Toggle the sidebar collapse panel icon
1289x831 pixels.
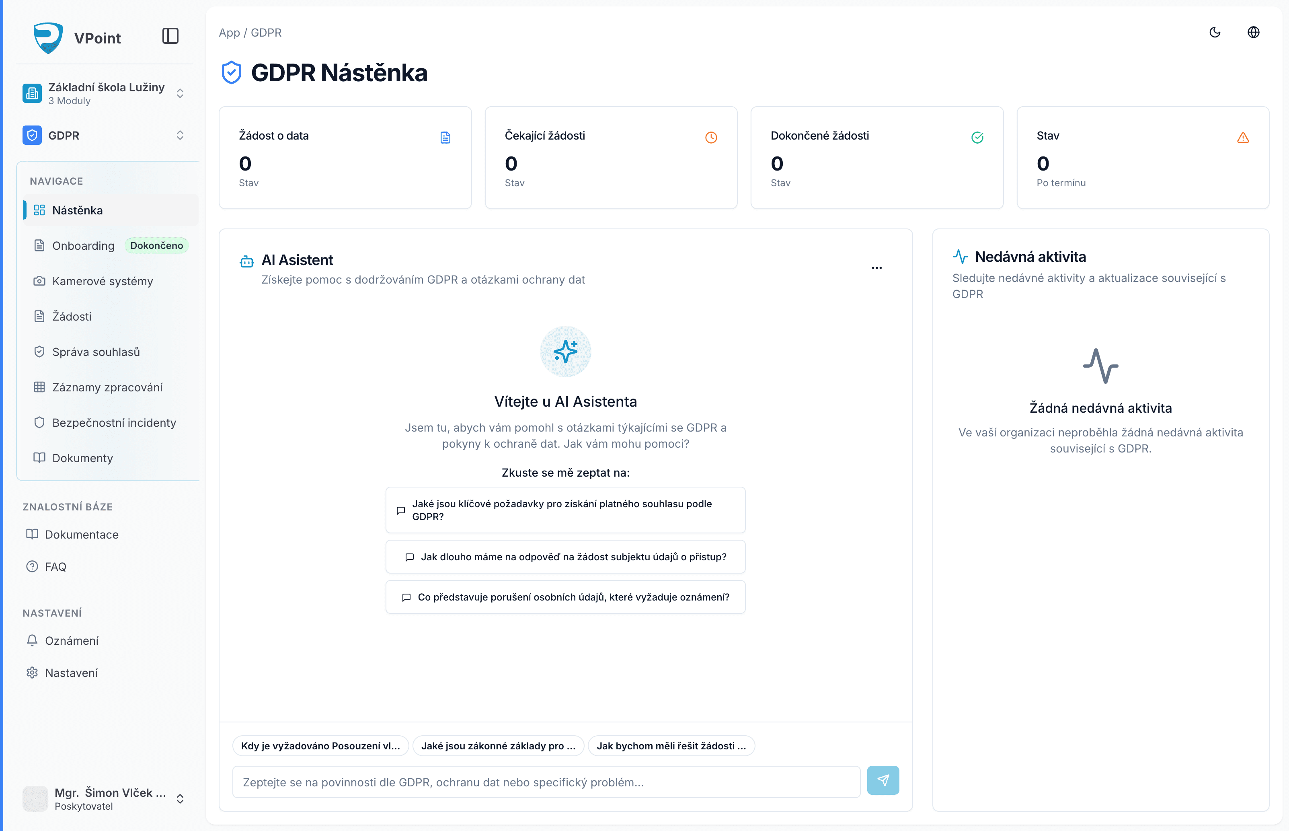tap(170, 36)
